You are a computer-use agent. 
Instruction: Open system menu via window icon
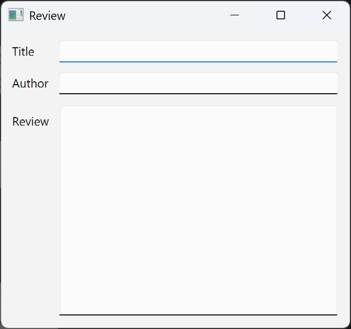pos(15,15)
